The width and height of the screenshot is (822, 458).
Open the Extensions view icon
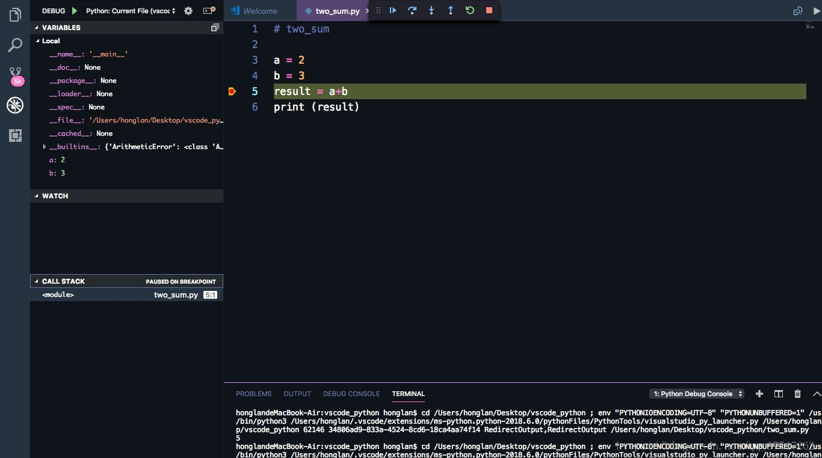[x=15, y=135]
